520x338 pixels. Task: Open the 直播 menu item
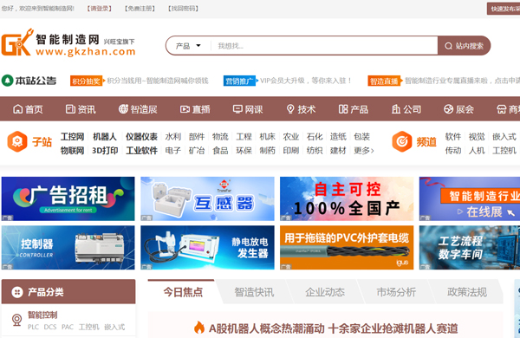point(195,109)
